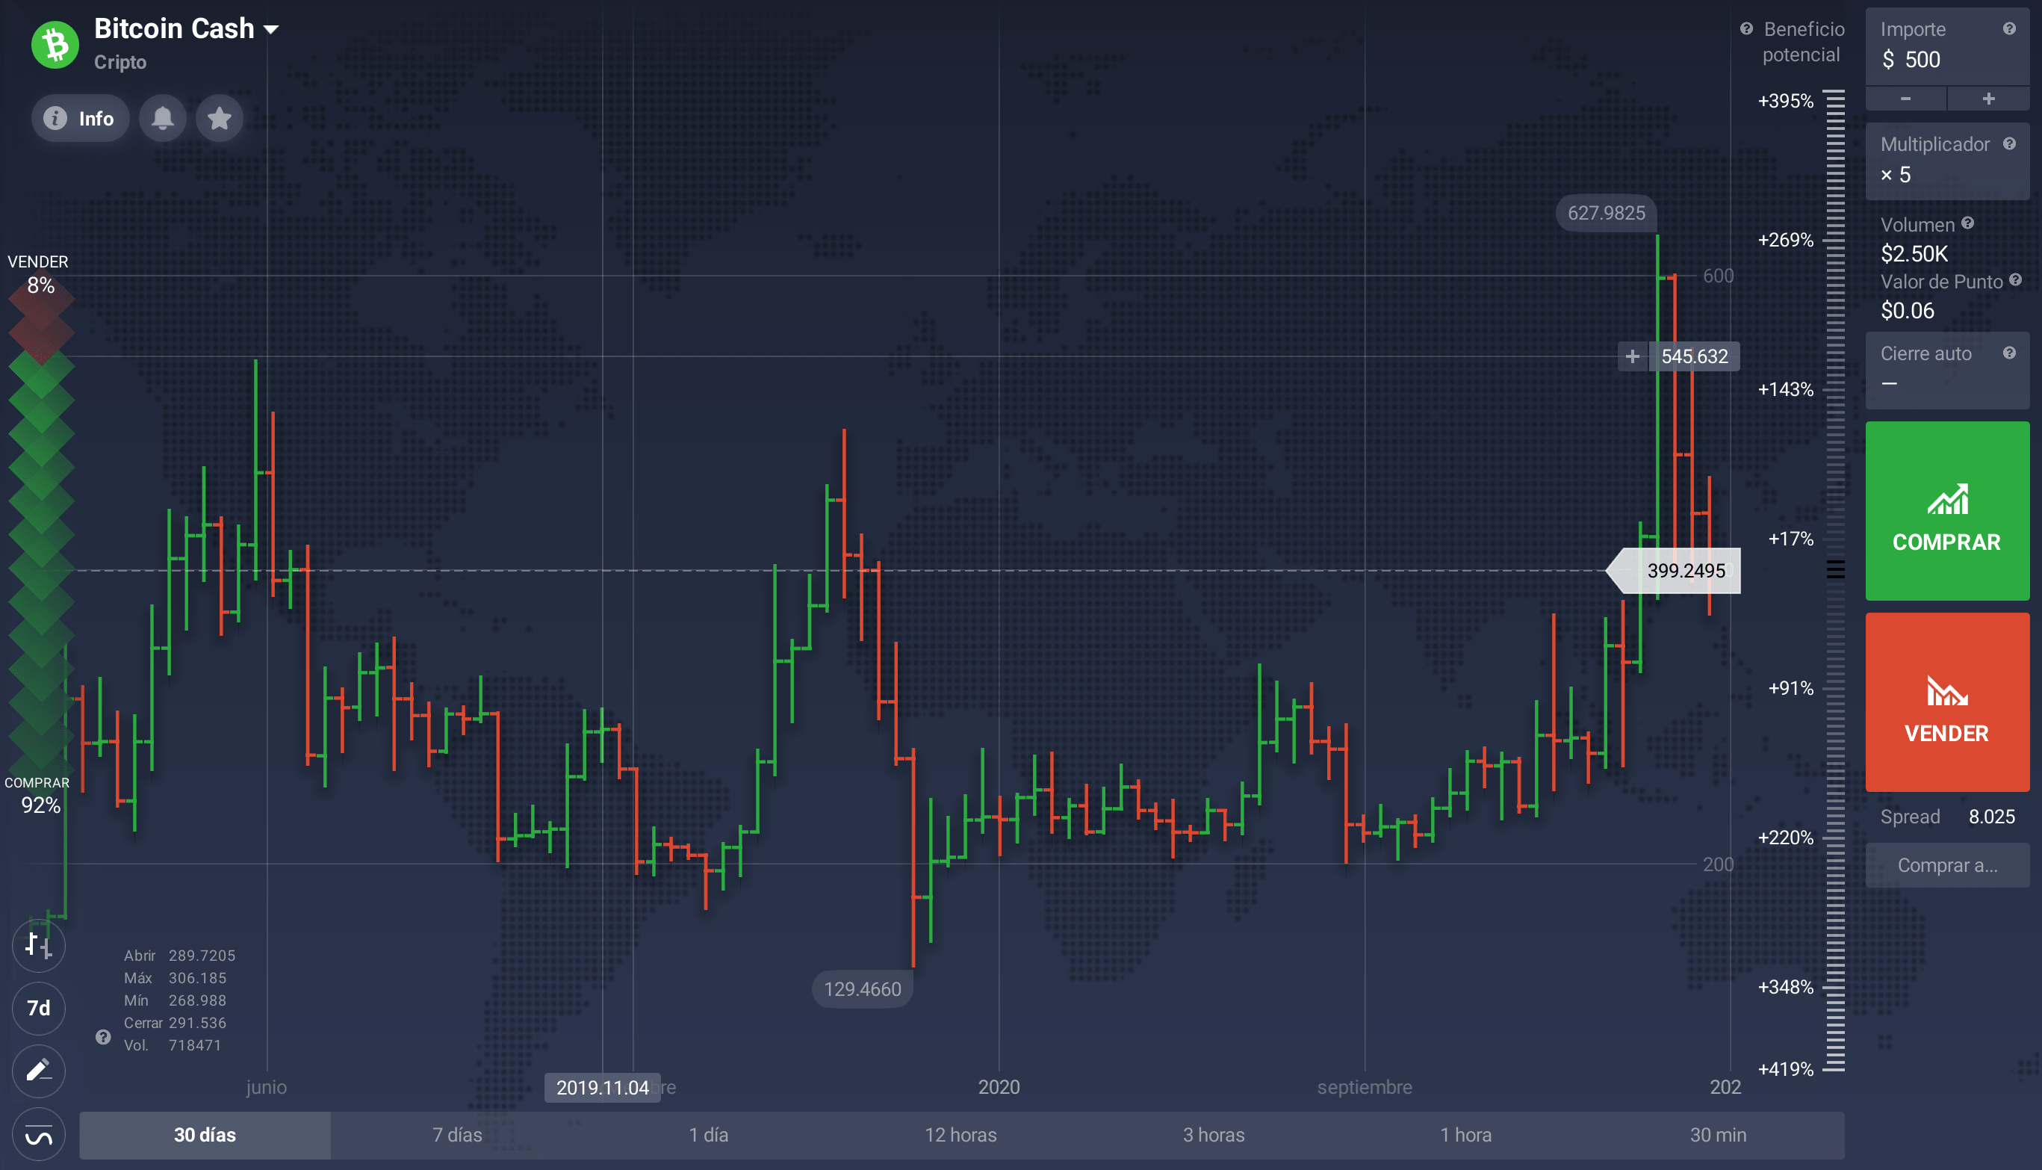Click the Multiplicador help question mark
2042x1170 pixels.
point(2009,144)
